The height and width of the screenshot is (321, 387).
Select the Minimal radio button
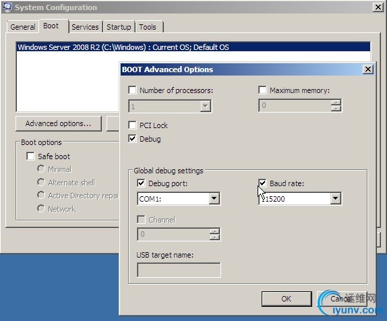pos(41,169)
